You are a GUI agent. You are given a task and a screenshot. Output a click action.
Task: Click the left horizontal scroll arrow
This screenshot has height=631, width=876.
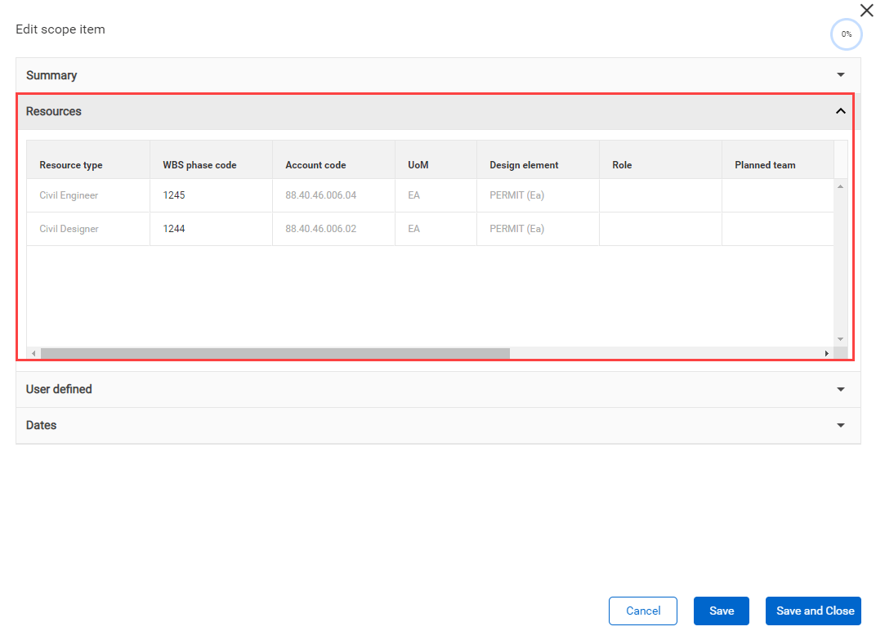[x=34, y=353]
